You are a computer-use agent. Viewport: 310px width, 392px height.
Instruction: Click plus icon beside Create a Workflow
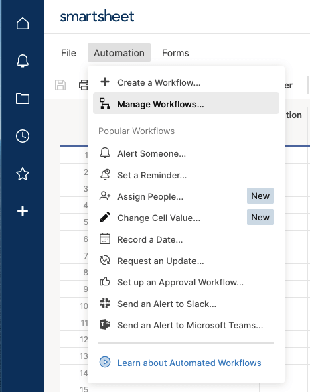tap(105, 82)
